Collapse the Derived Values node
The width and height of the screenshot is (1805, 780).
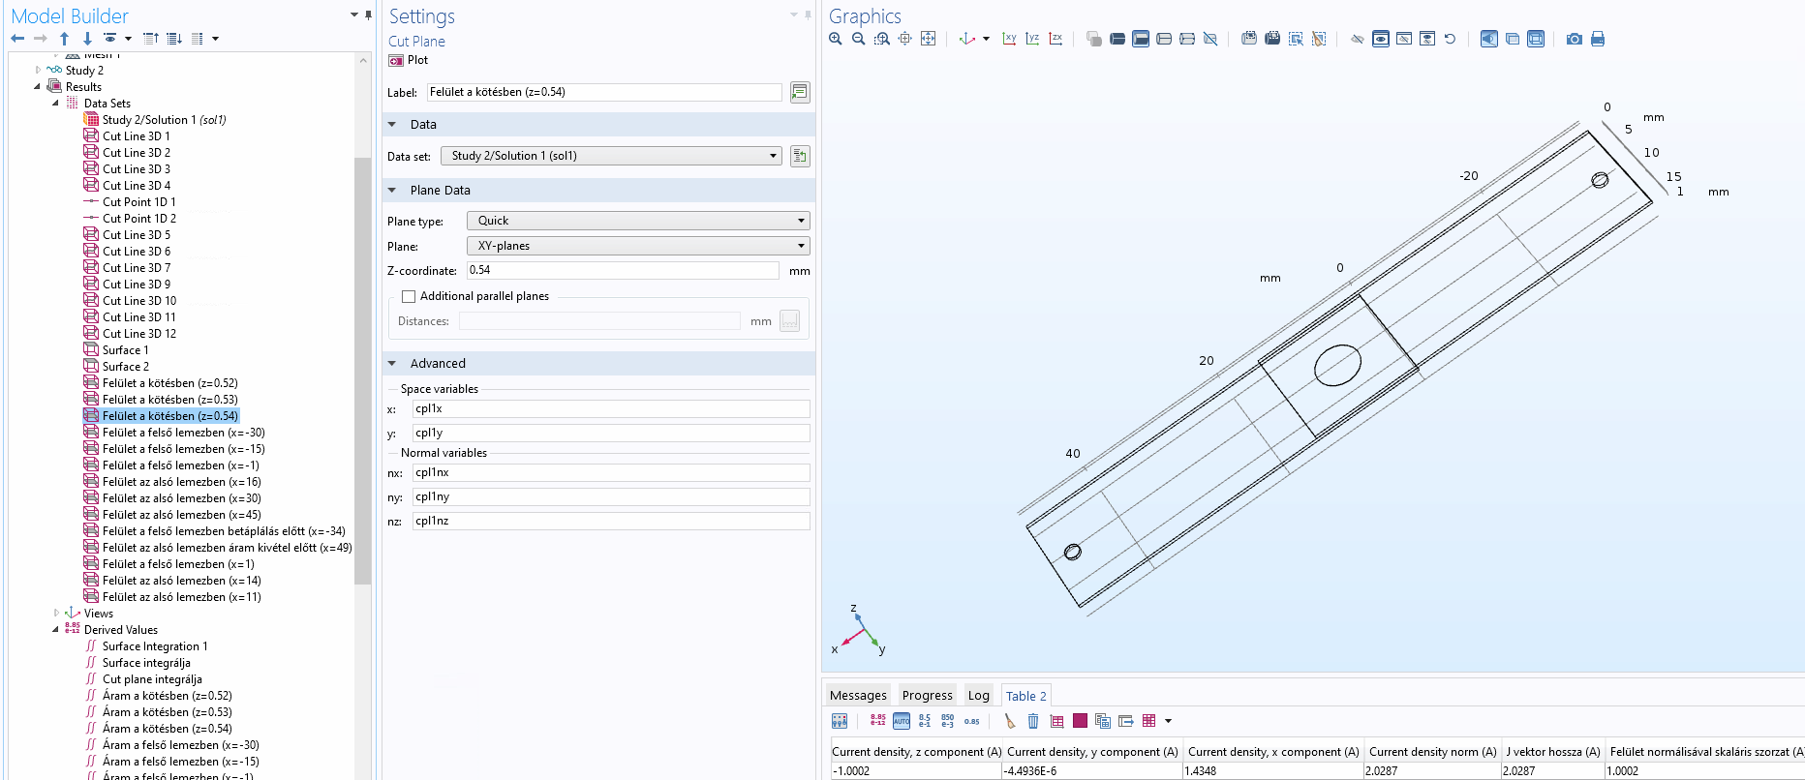pos(56,629)
